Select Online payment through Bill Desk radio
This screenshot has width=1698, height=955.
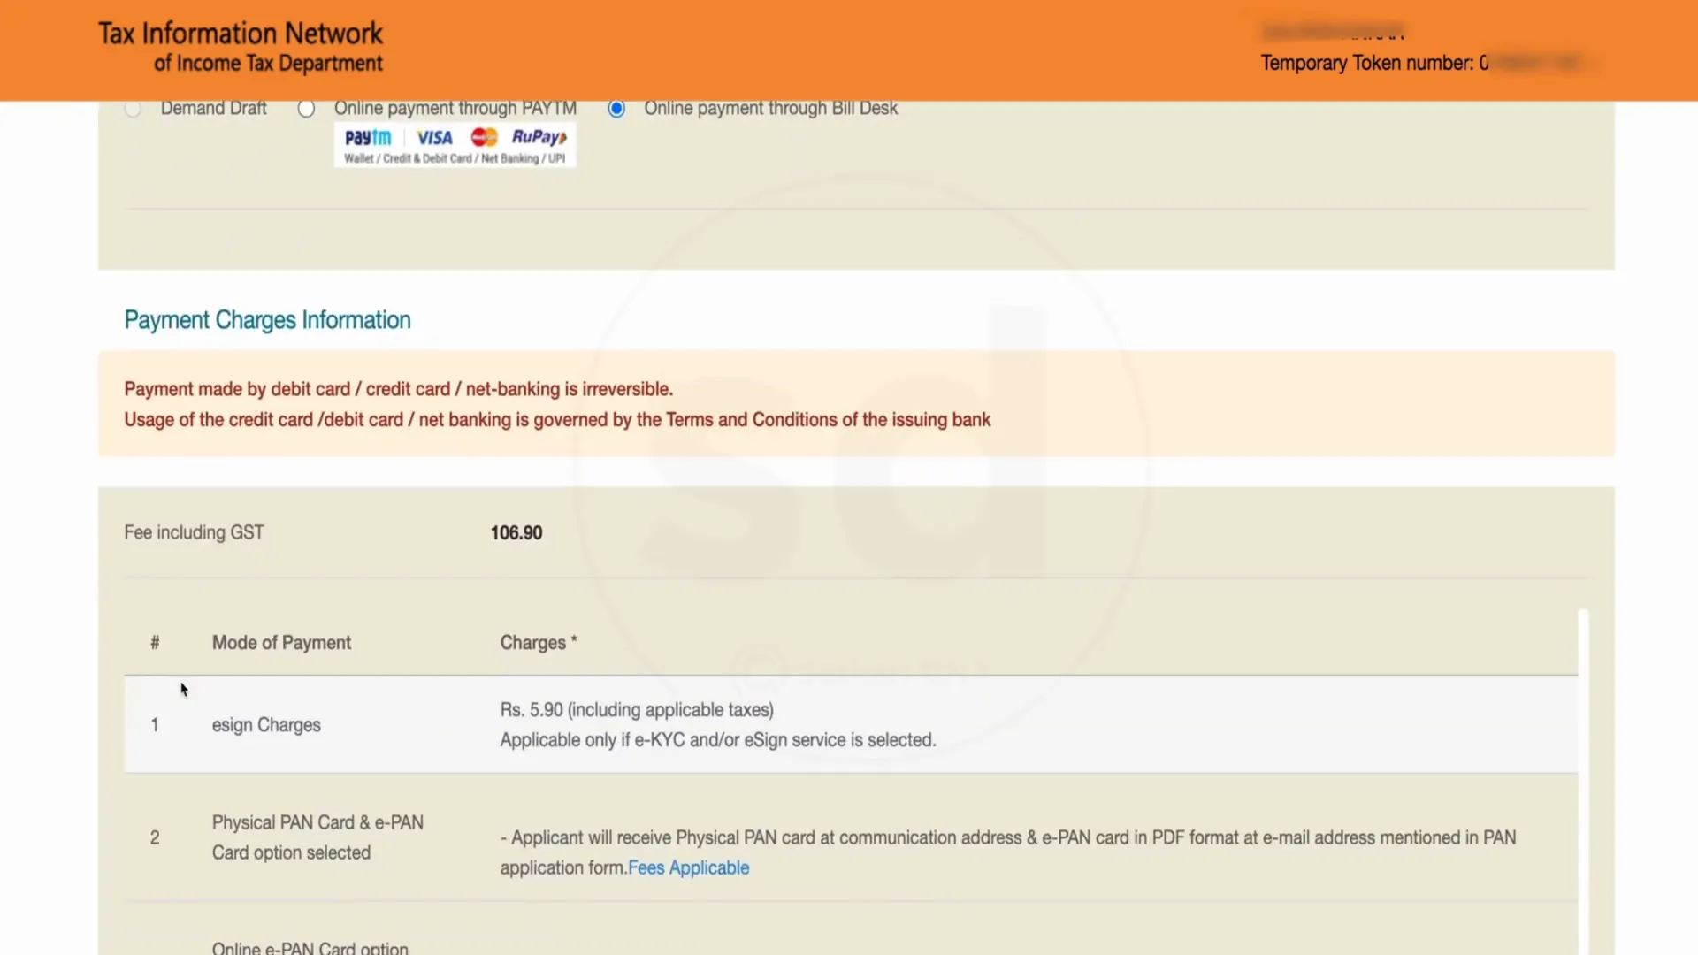[616, 109]
